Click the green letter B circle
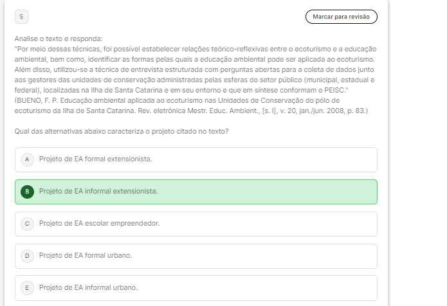447x306 pixels. coord(27,191)
